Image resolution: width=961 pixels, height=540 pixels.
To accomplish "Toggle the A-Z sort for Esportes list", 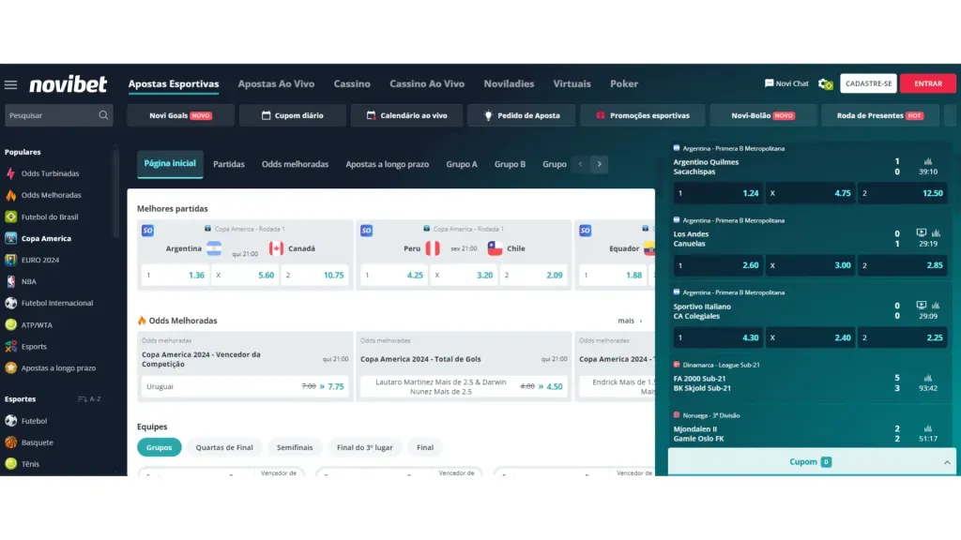I will [x=88, y=399].
